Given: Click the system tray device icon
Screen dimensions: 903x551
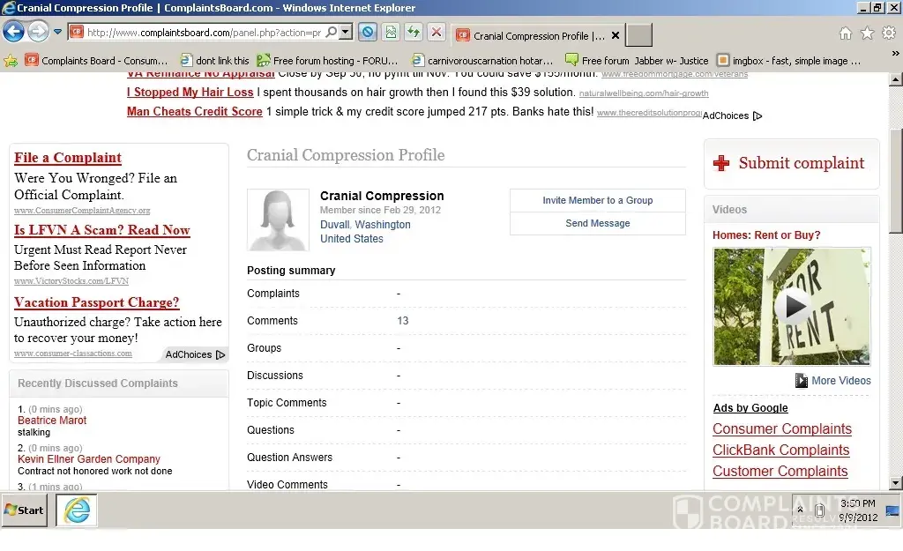Looking at the screenshot, I should click(x=819, y=510).
